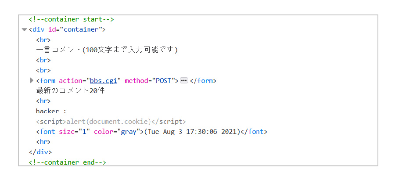Select the script alert(document.cookie) line
Viewport: 395px width, 180px height.
[x=111, y=122]
